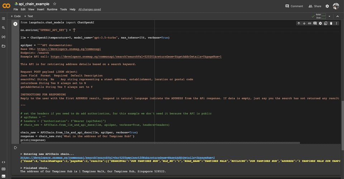Collapse the header with chevron up arrow
Viewport: 344px width, 179px height.
[338, 16]
